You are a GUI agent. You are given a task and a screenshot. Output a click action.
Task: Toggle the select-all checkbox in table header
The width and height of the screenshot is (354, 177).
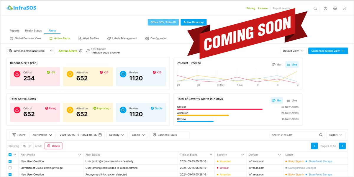pos(10,155)
